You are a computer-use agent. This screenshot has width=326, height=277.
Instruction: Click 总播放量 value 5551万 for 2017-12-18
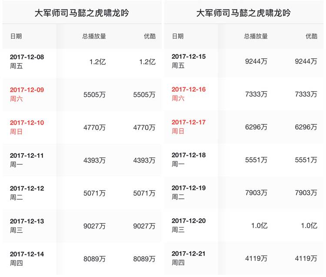pos(256,160)
